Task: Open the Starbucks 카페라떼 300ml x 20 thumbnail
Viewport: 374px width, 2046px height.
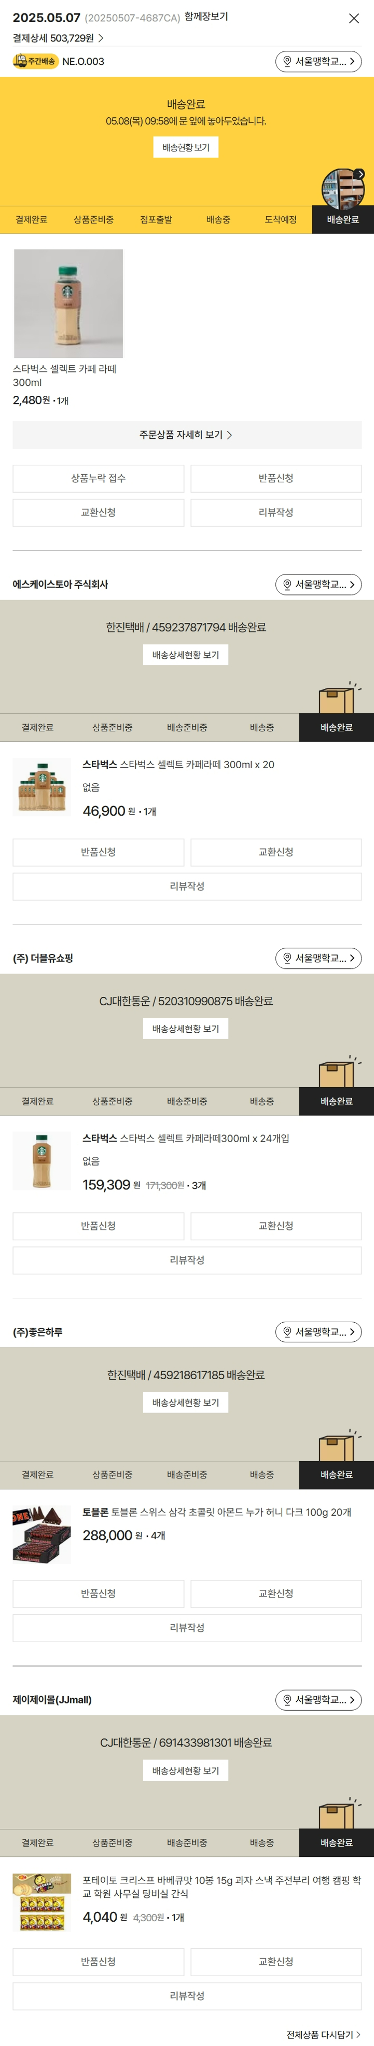Action: point(42,787)
